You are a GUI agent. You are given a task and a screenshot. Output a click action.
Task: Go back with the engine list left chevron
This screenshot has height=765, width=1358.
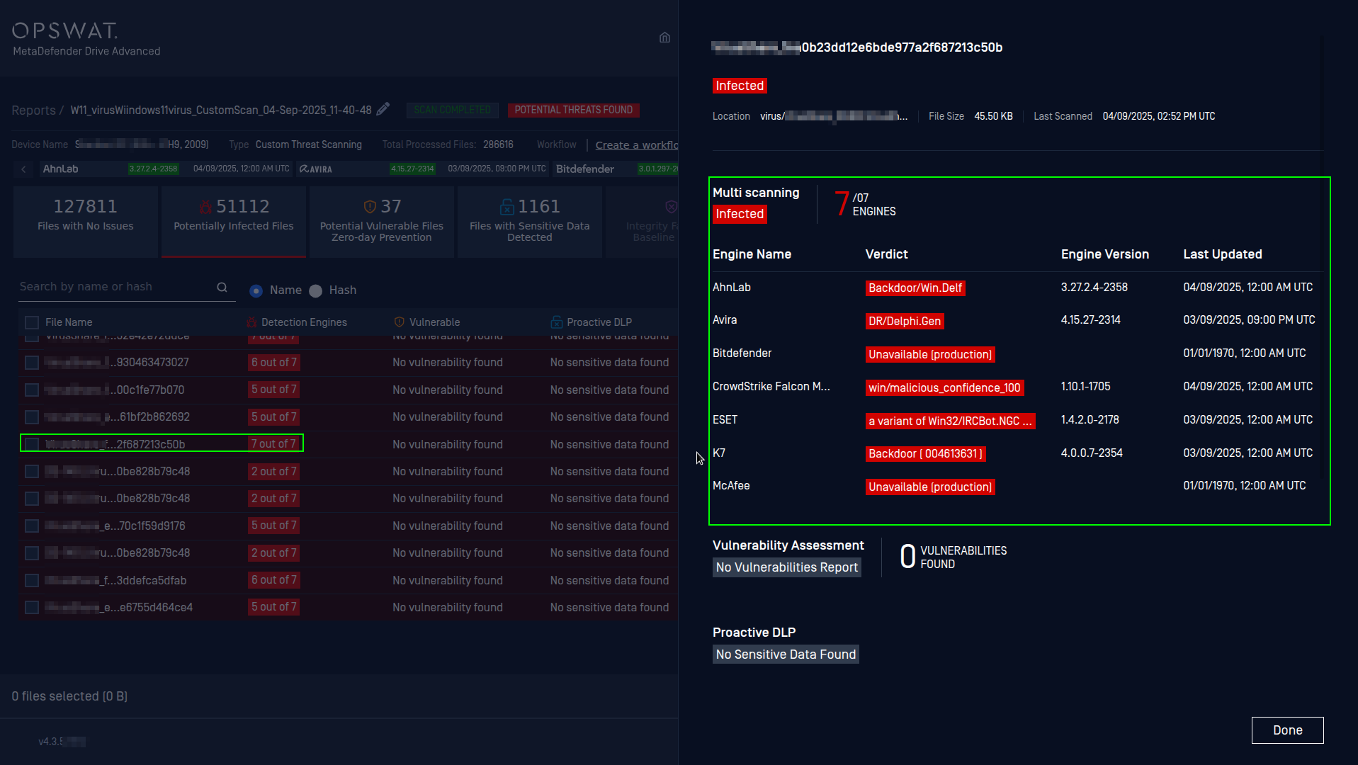[x=23, y=169]
